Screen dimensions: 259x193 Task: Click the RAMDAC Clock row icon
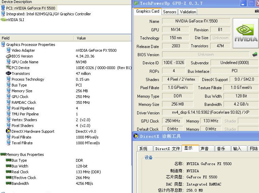click(x=9, y=102)
